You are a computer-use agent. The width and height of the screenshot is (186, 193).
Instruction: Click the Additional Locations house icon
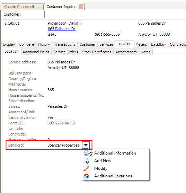pos(86,176)
